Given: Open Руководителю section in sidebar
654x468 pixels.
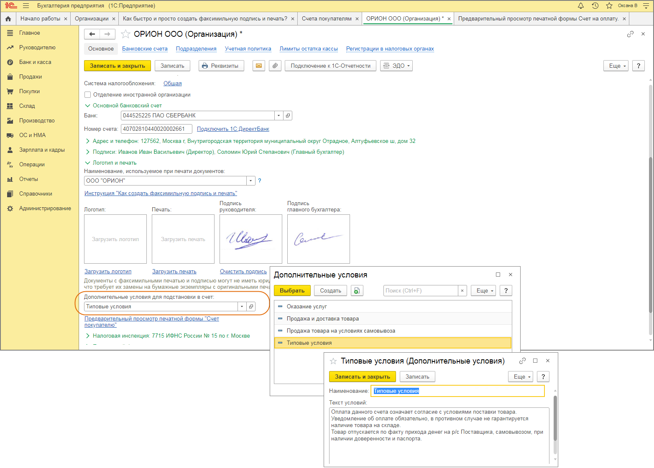Looking at the screenshot, I should (x=37, y=48).
